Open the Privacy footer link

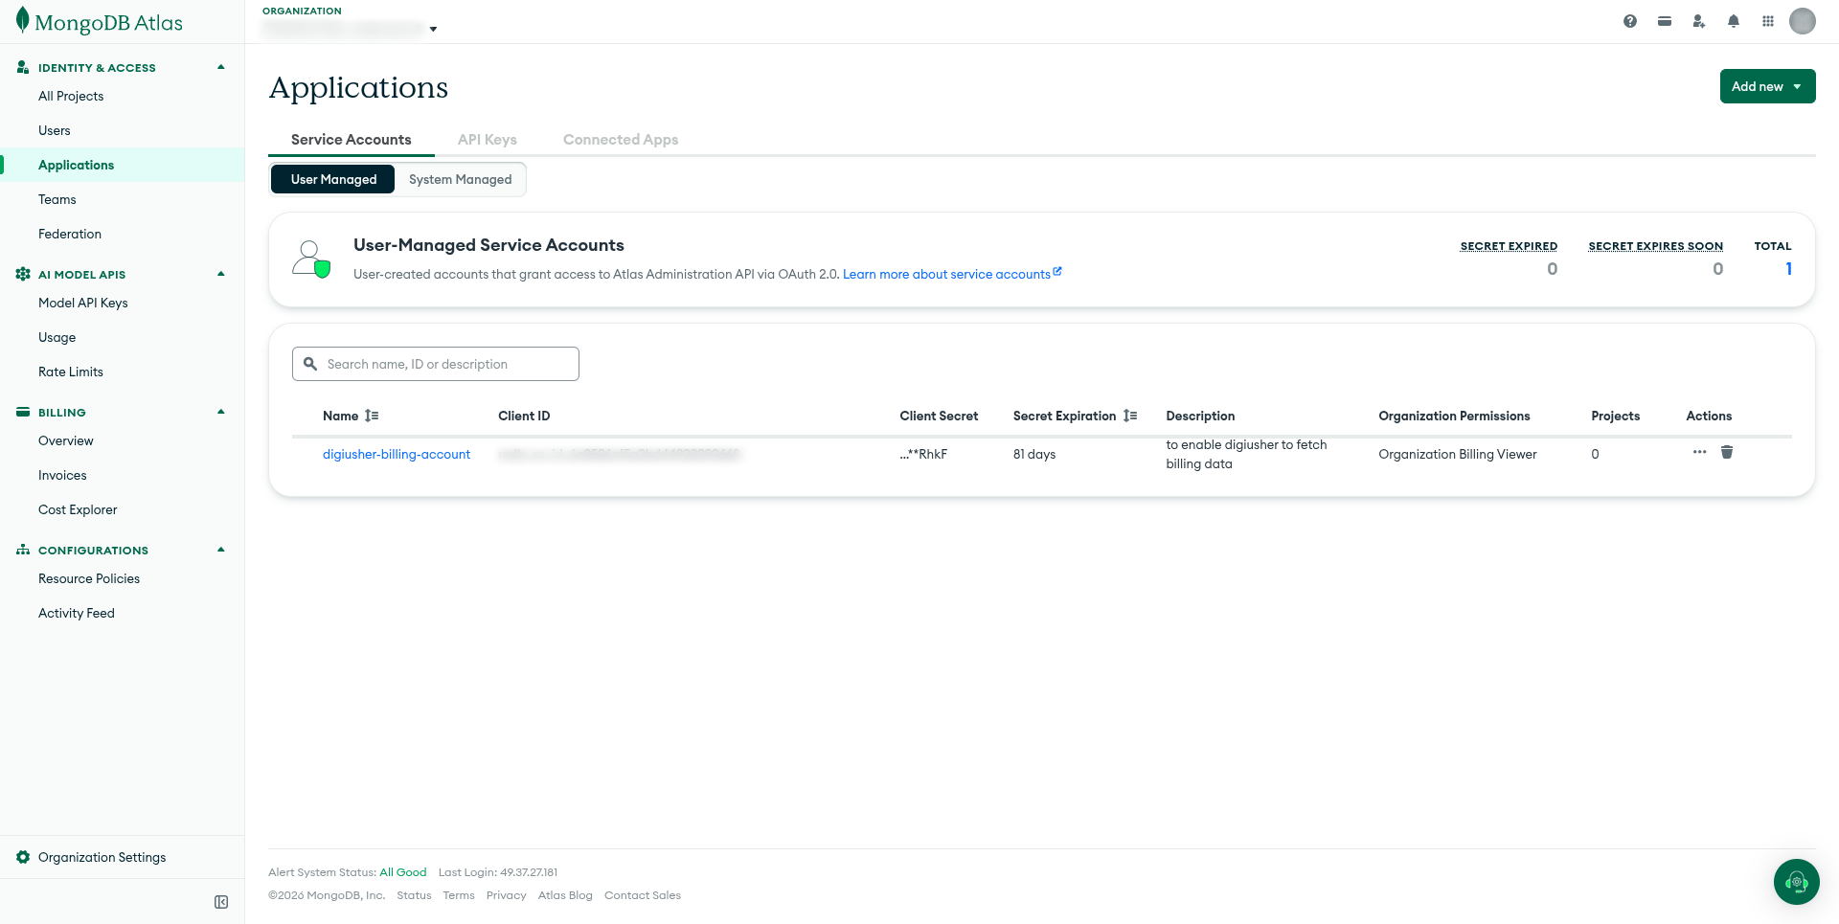(x=507, y=895)
